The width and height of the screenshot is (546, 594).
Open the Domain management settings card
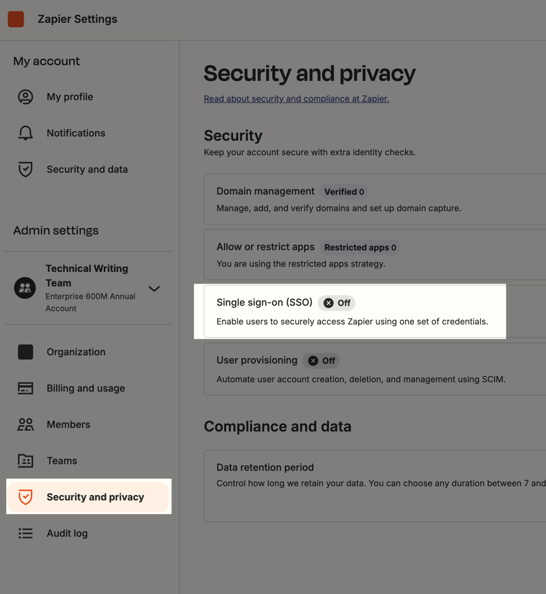tap(375, 200)
